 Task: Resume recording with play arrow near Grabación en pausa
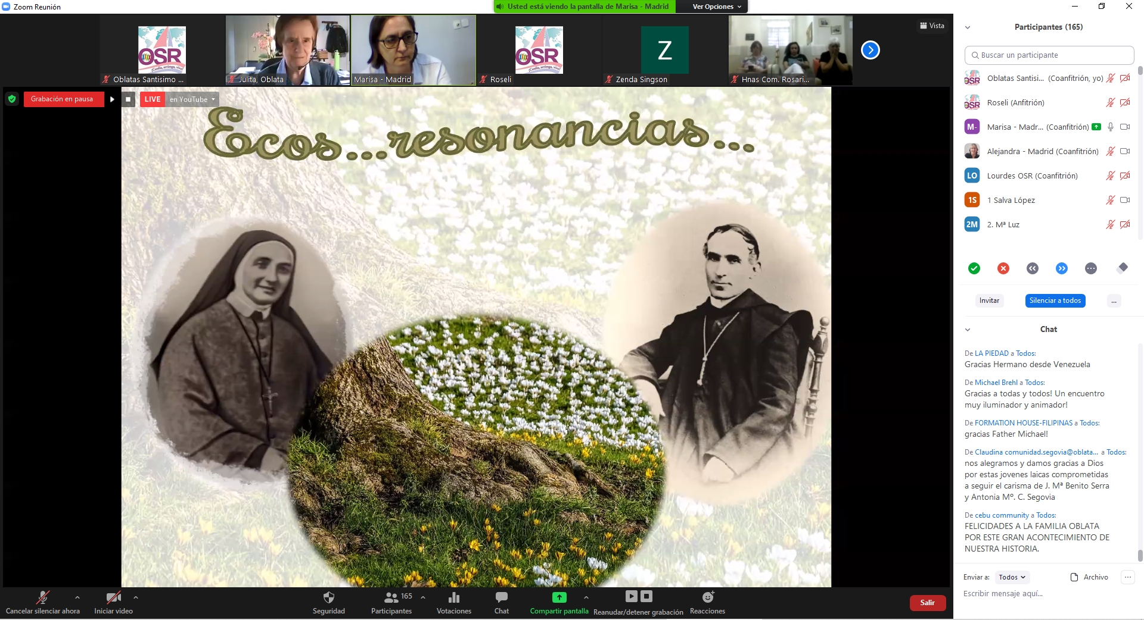point(112,99)
